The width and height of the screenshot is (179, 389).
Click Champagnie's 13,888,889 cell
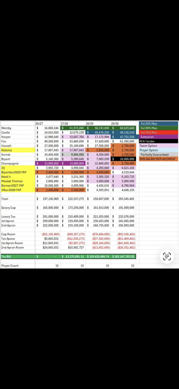[73, 163]
